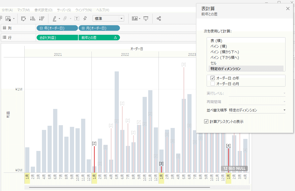Click the swap rows and columns icon
Image resolution: width=295 pixels, height=191 pixels.
coord(23,18)
